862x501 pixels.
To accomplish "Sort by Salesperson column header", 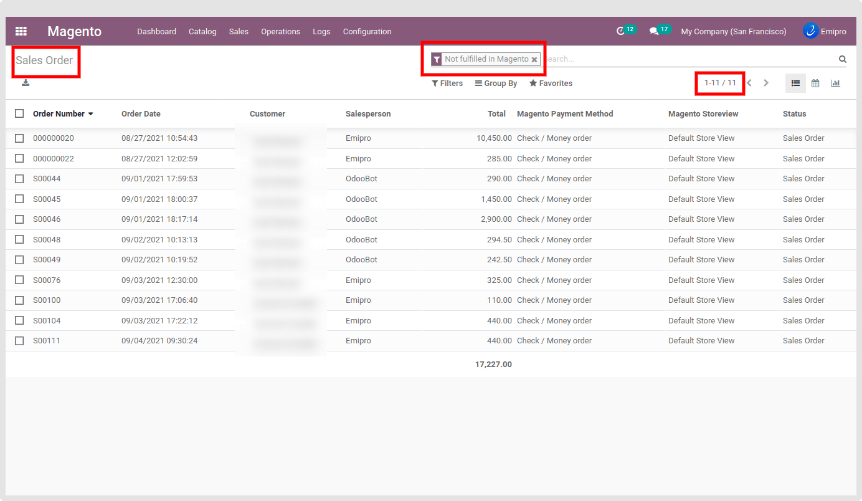I will click(368, 114).
